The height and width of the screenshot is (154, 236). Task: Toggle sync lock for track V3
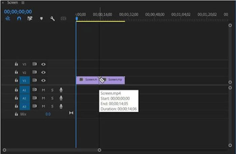tap(34, 64)
